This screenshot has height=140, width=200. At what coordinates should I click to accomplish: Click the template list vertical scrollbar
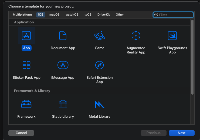(192, 57)
